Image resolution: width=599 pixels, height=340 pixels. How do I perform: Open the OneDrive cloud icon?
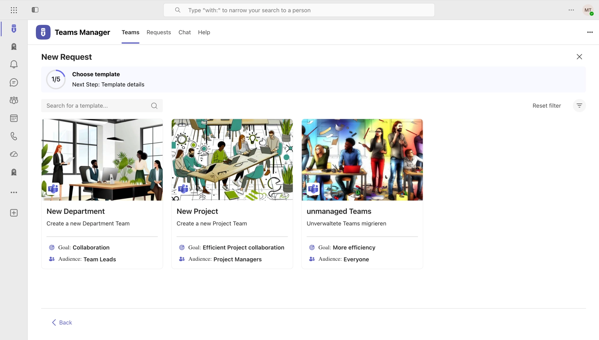14,154
